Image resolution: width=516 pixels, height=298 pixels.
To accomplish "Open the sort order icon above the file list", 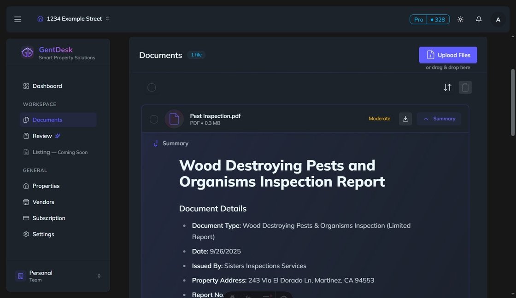I will click(x=447, y=87).
